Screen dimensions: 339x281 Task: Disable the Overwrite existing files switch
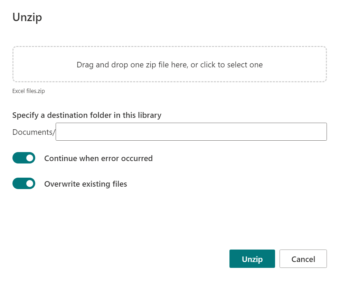[24, 184]
